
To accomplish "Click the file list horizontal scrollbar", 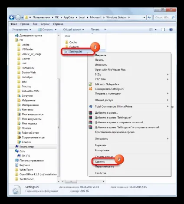I will tap(71, 181).
